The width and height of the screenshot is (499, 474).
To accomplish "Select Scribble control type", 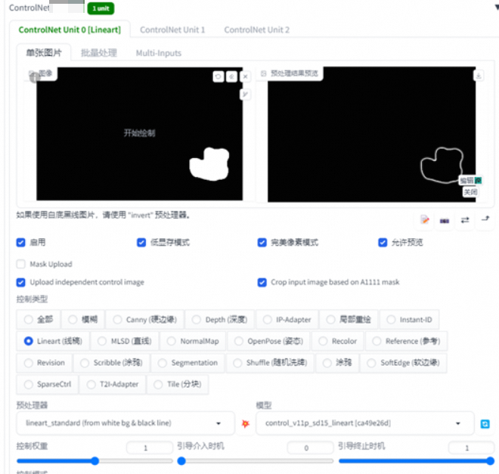I will (x=111, y=363).
